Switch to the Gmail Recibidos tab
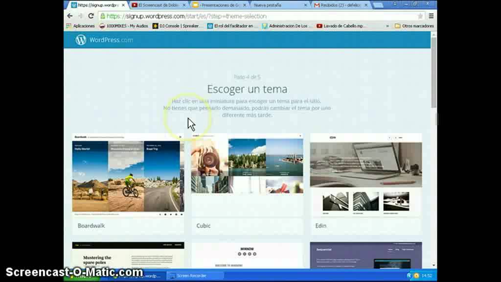Viewport: 501px width, 282px height. (338, 5)
